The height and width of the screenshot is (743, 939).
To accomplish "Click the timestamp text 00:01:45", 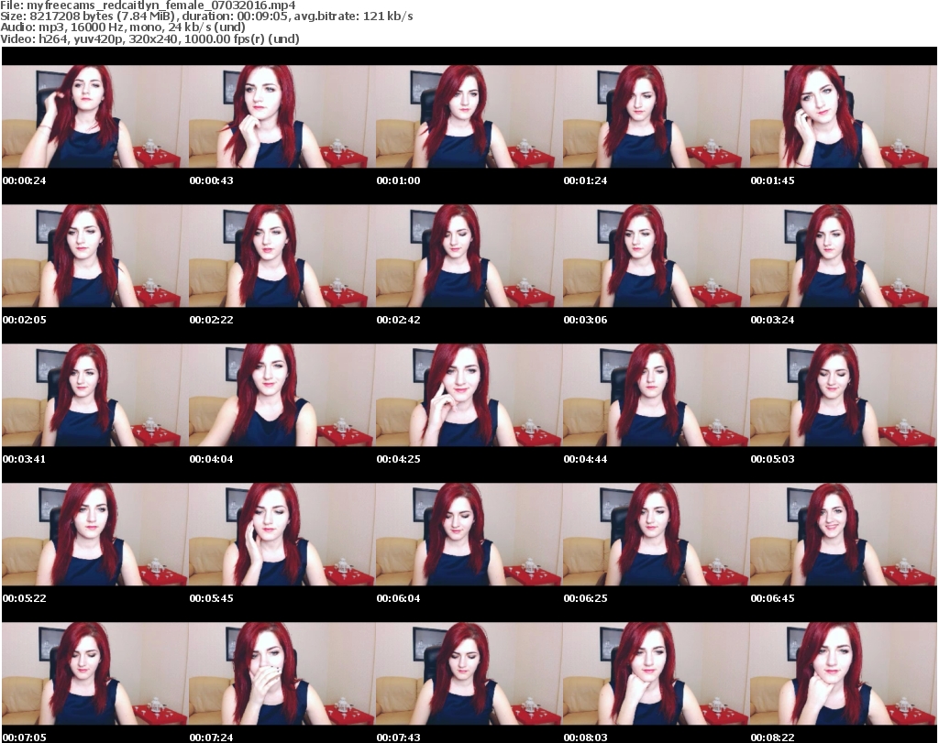I will tap(772, 180).
